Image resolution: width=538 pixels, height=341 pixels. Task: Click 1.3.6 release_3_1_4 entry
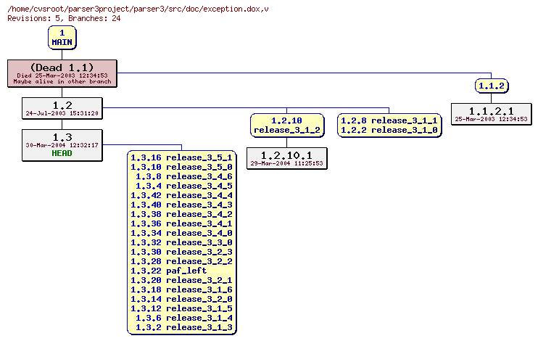[x=184, y=318]
